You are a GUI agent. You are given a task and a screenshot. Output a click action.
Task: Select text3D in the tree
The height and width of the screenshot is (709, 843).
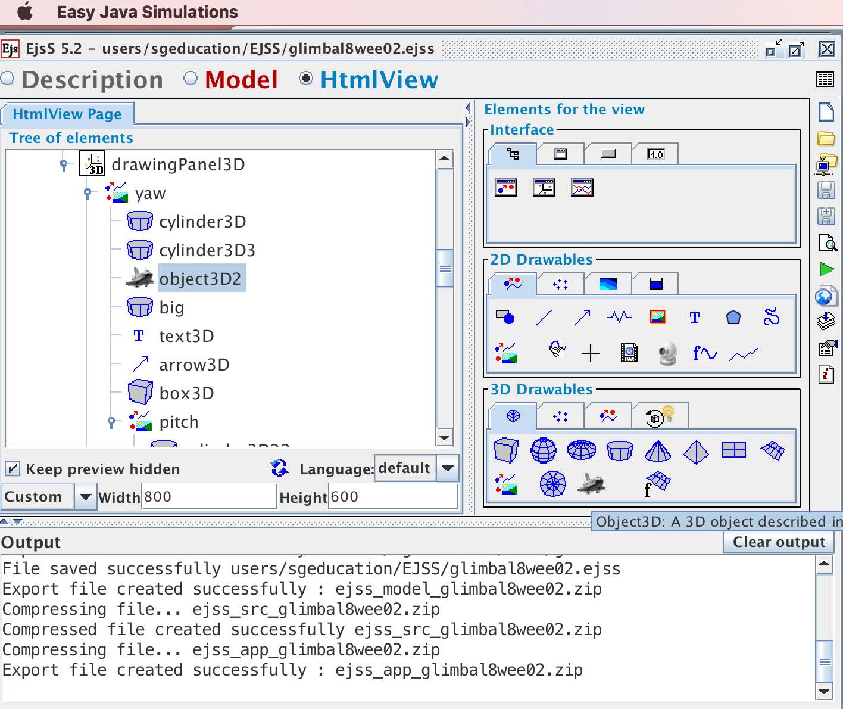coord(186,336)
